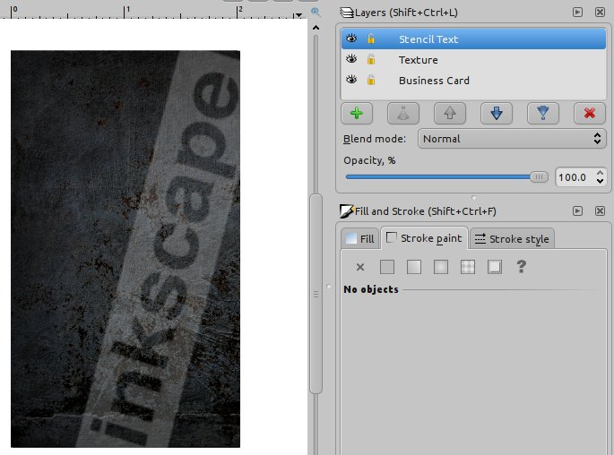Image resolution: width=614 pixels, height=455 pixels.
Task: Click the inkscape business card image
Action: 125,249
